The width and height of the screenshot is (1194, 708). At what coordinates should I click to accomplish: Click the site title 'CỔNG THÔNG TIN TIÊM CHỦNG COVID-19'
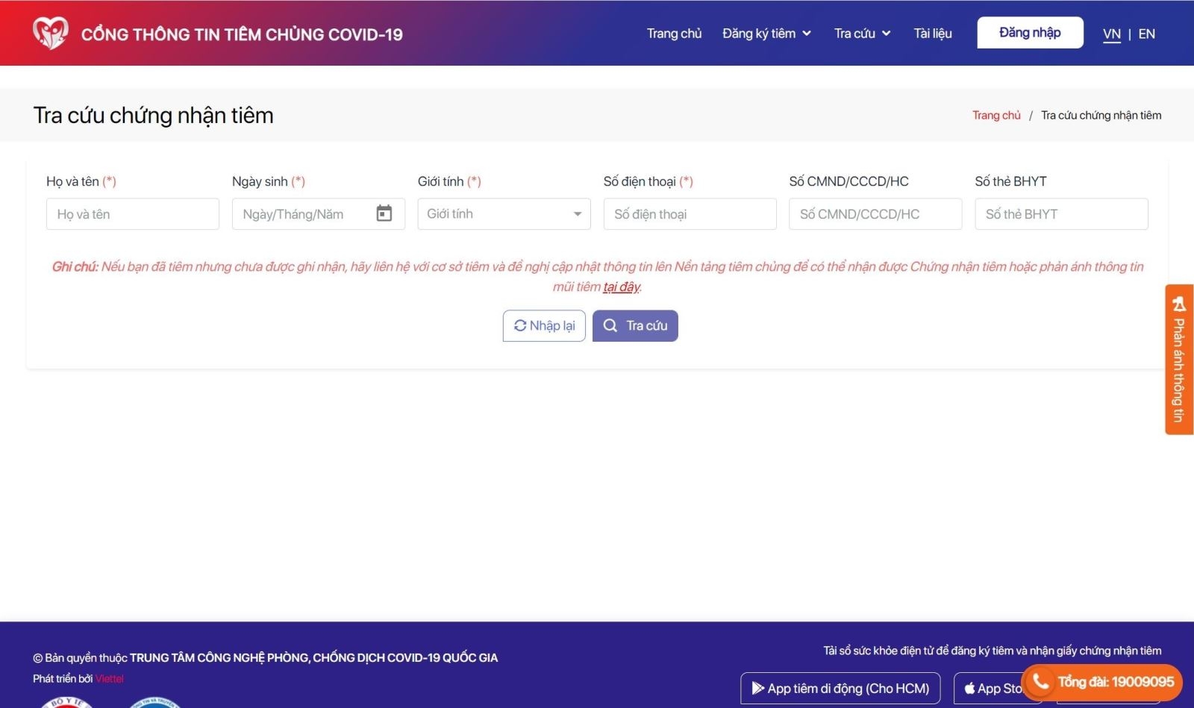(x=242, y=34)
